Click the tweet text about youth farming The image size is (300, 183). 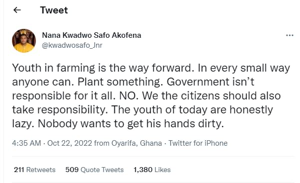click(x=151, y=95)
